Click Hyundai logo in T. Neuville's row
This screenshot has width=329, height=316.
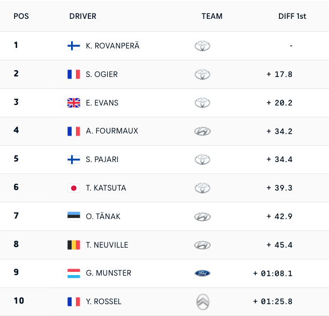coord(202,245)
